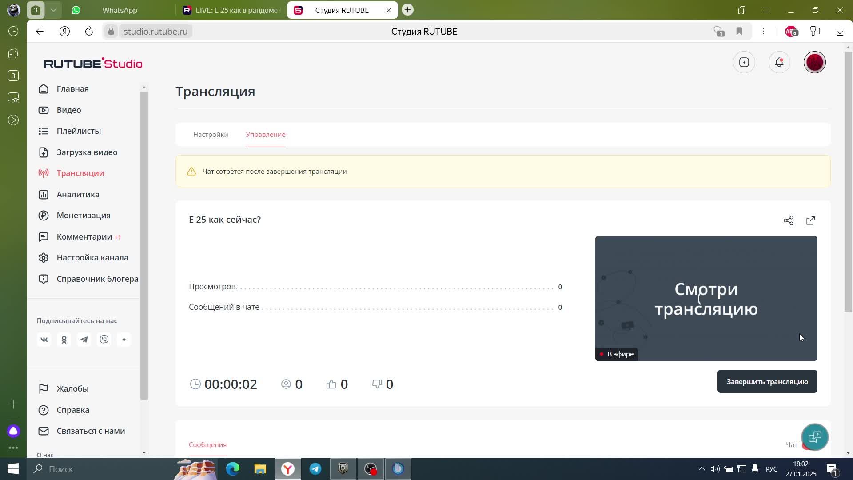Click the Смотри трансляцию preview thumbnail

[706, 299]
